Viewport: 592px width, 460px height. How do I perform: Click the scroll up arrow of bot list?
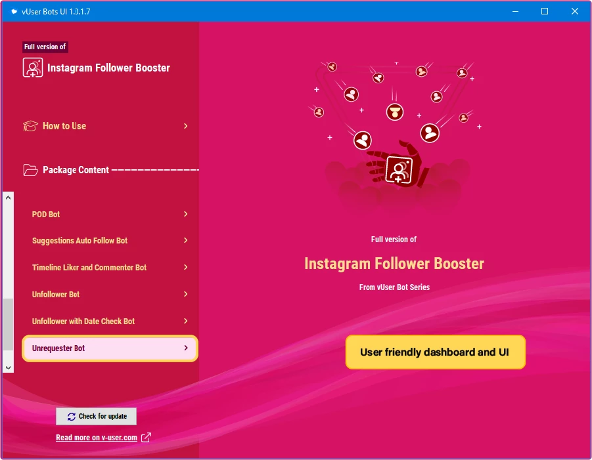point(9,198)
